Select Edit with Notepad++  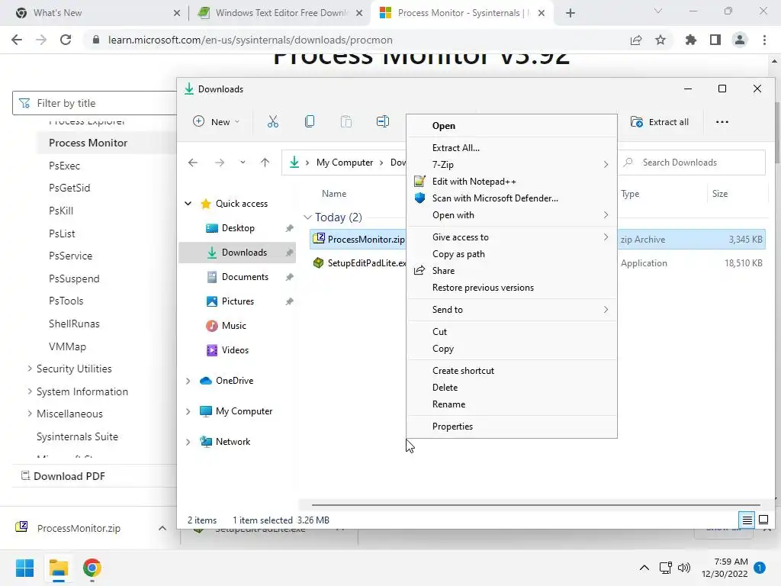point(512,182)
